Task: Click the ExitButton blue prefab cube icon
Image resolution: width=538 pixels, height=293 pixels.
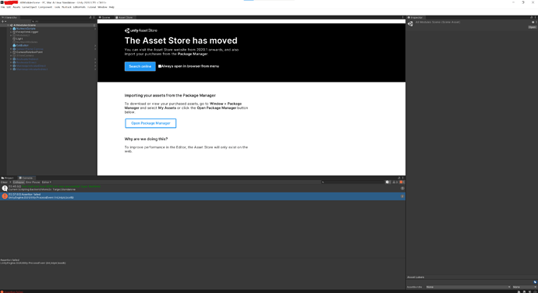Action: [x=14, y=45]
